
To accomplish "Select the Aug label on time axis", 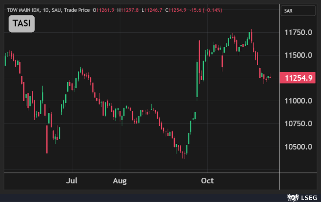I will (x=120, y=180).
